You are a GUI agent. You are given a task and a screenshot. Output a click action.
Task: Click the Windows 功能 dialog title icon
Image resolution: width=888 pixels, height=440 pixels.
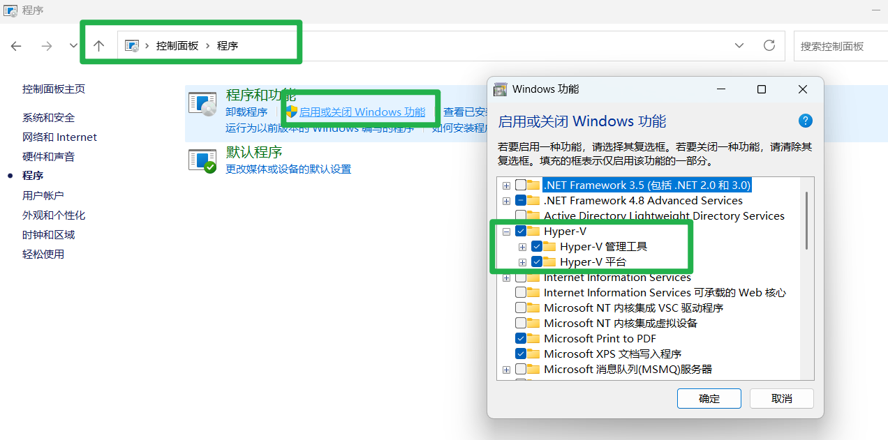tap(500, 89)
